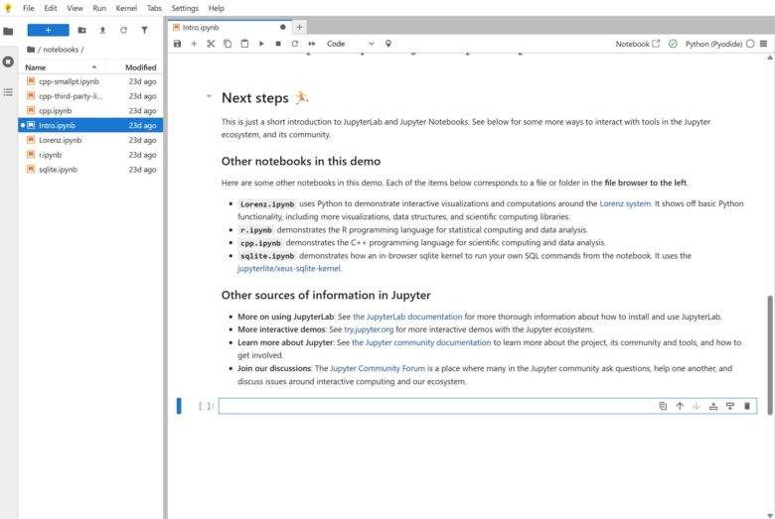Copy the selected cell from toolbar
The width and height of the screenshot is (775, 519).
click(x=228, y=44)
